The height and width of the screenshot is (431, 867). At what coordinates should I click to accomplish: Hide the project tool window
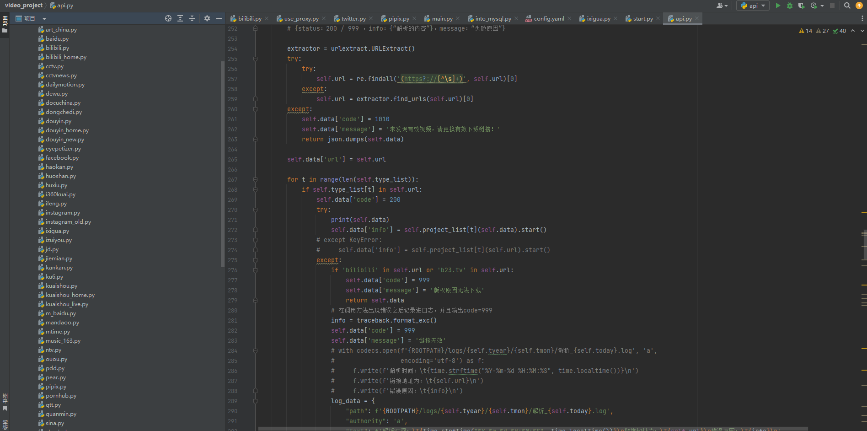point(219,18)
